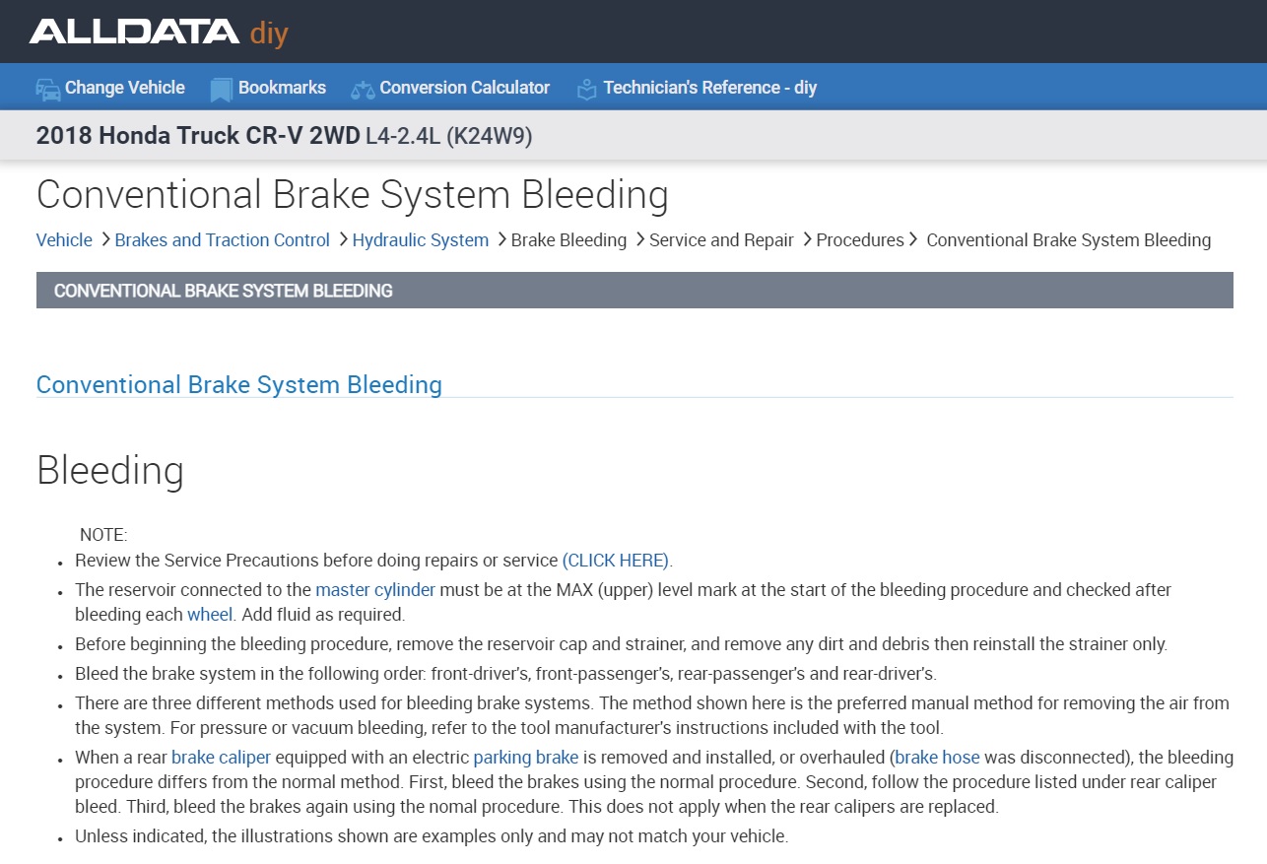Click the Conventional Brake System Bleeding section heading
Image resolution: width=1267 pixels, height=864 pixels.
pos(238,384)
